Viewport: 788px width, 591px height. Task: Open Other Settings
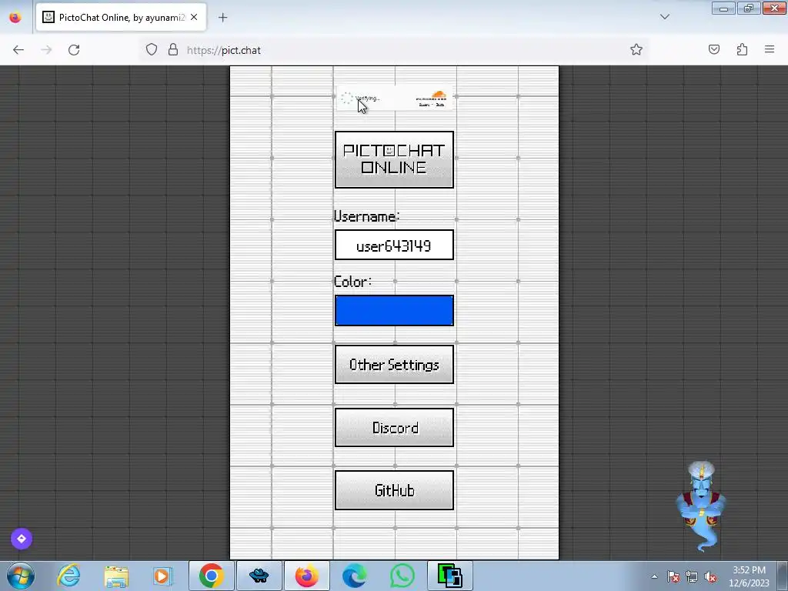coord(394,364)
